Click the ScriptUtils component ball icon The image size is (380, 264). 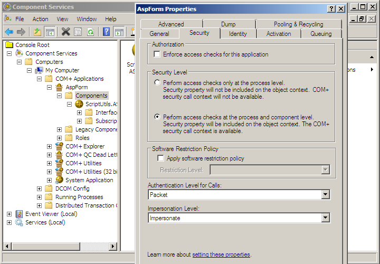click(x=79, y=104)
